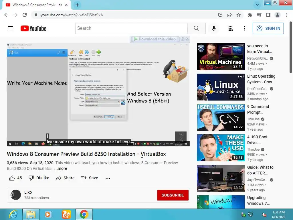This screenshot has height=220, width=293.
Task: Click the search magnifier button
Action: point(196,28)
